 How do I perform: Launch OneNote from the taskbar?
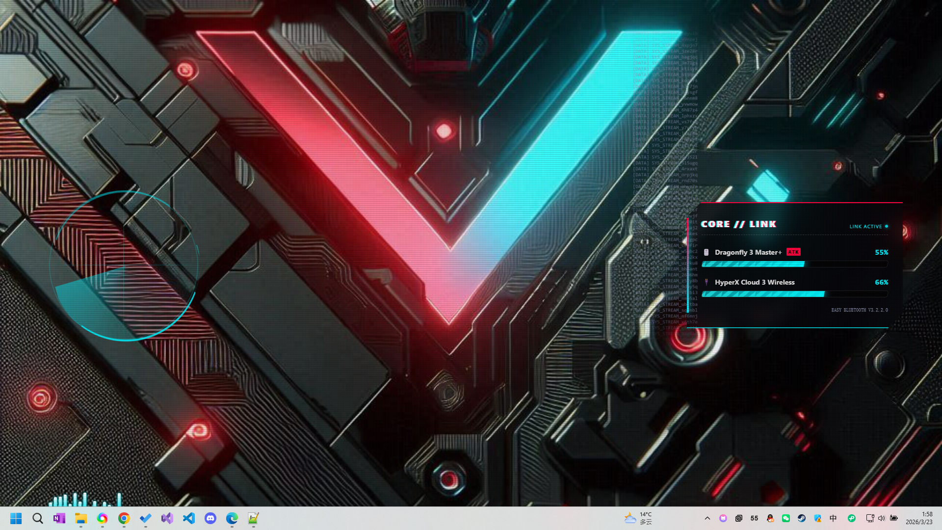(59, 518)
